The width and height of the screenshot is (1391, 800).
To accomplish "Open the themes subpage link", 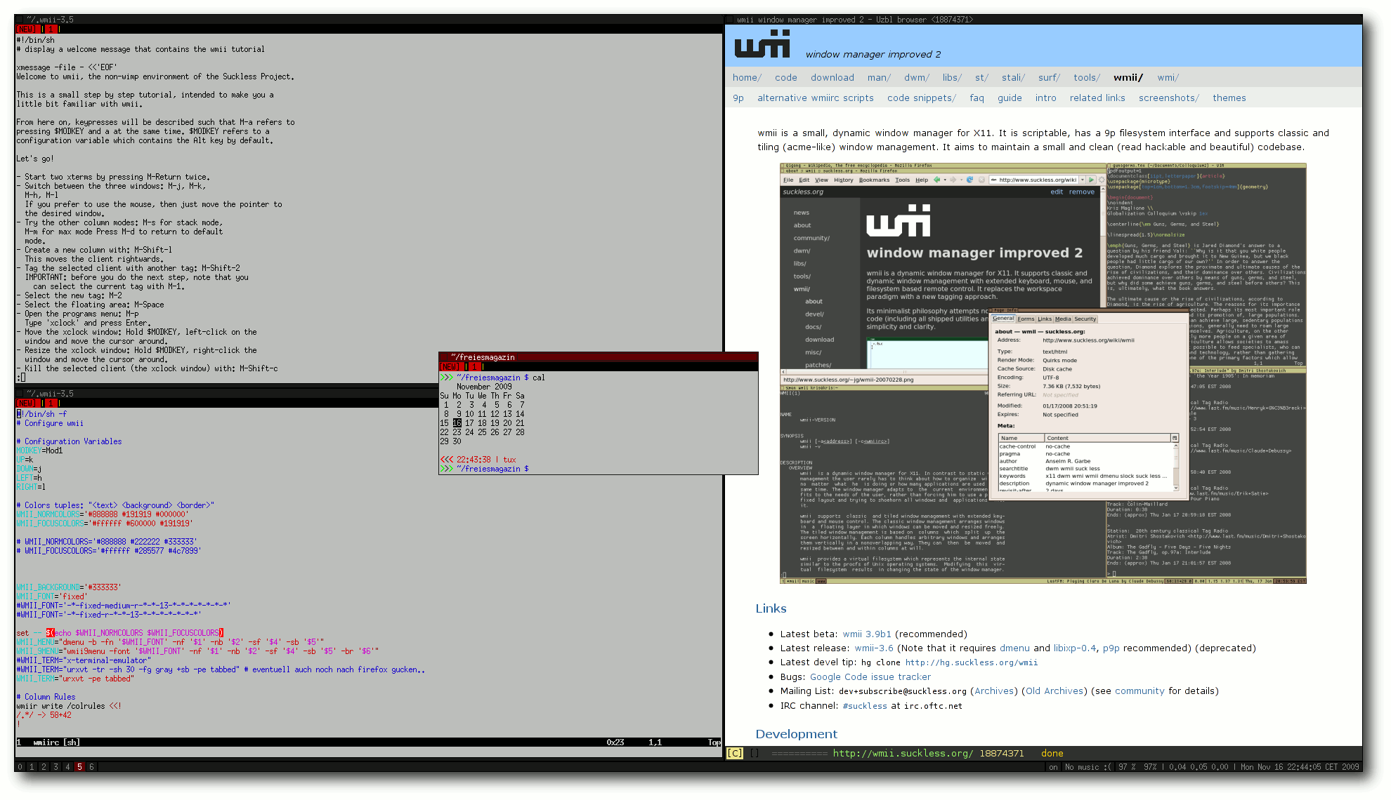I will [x=1229, y=98].
